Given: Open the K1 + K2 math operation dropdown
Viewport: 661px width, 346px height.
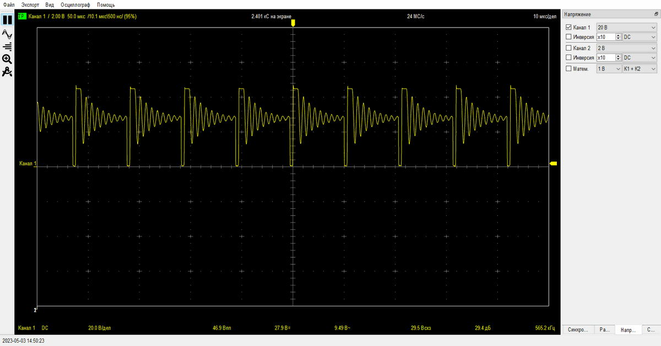Looking at the screenshot, I should pos(639,69).
